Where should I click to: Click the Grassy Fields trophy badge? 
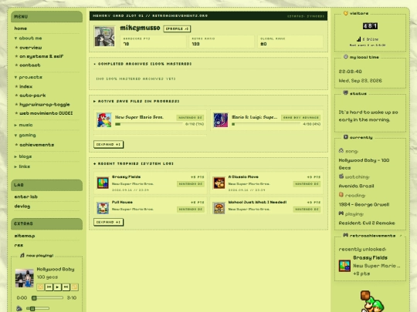pyautogui.click(x=103, y=183)
